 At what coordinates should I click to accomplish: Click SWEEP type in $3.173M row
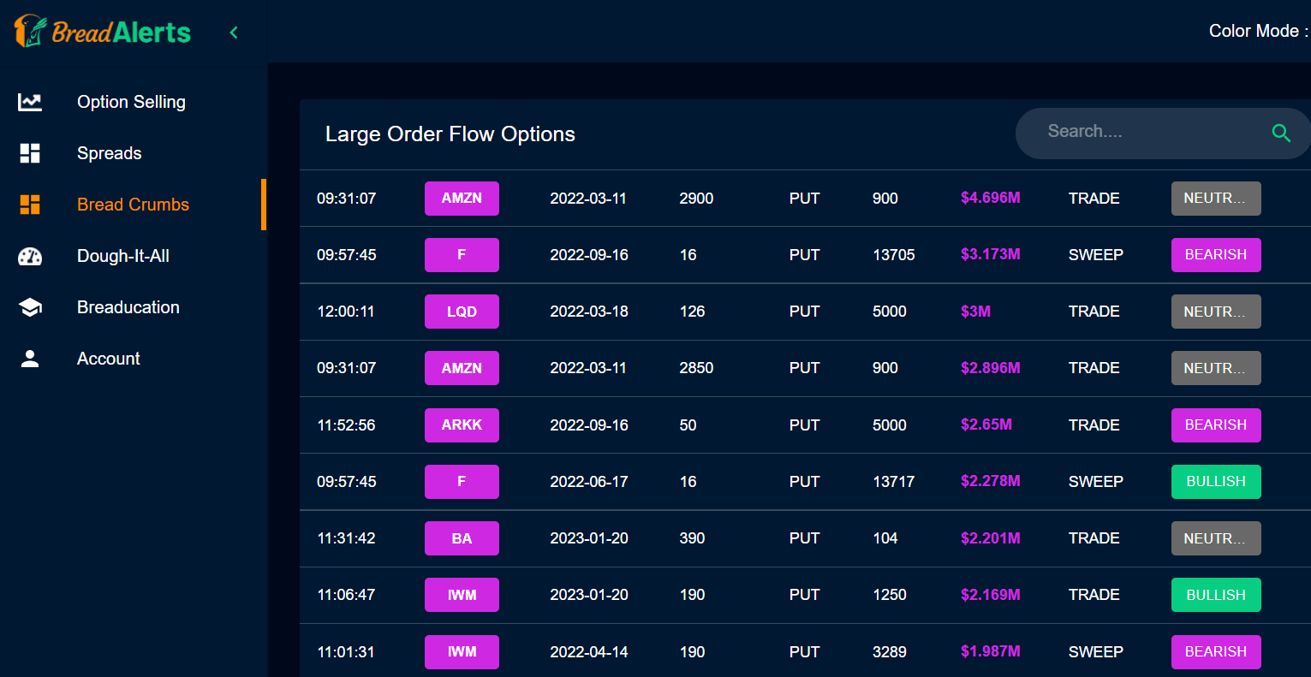(1096, 255)
